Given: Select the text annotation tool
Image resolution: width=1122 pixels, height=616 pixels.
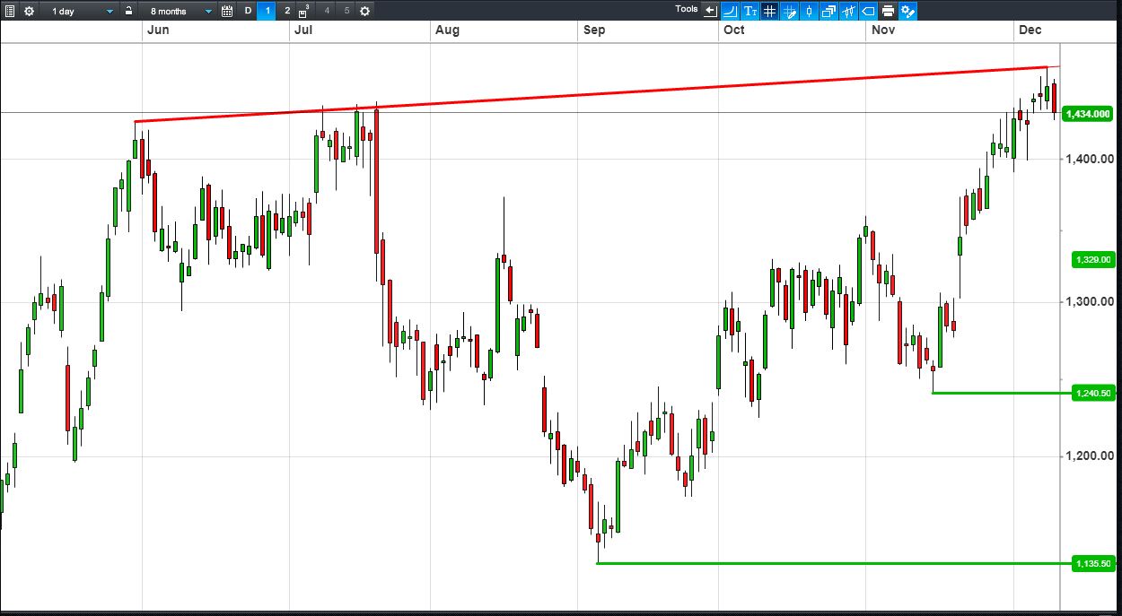Looking at the screenshot, I should click(749, 11).
